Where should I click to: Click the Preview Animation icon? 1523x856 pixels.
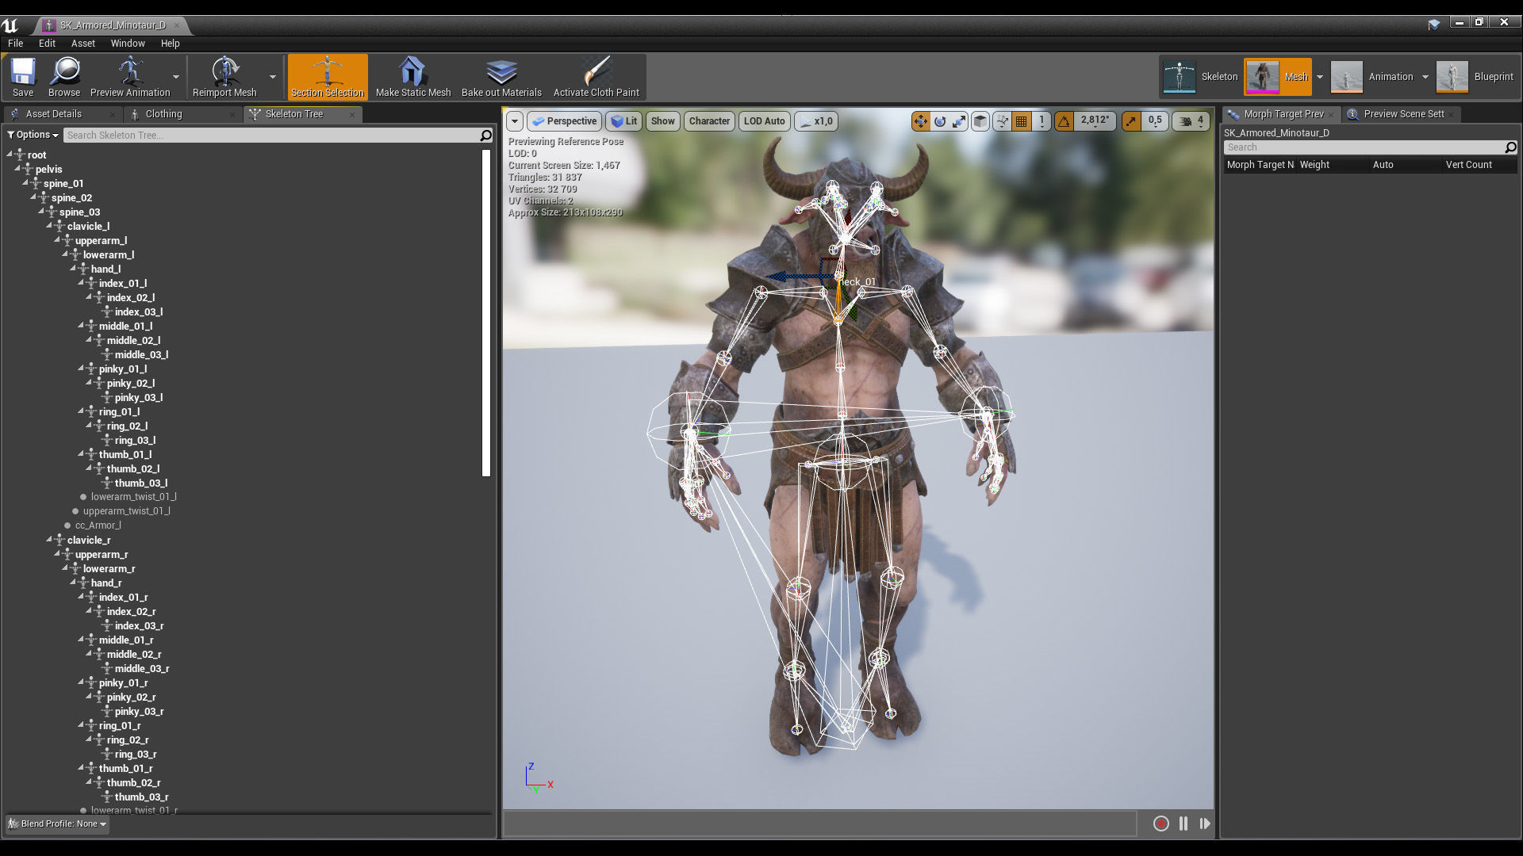pyautogui.click(x=130, y=77)
